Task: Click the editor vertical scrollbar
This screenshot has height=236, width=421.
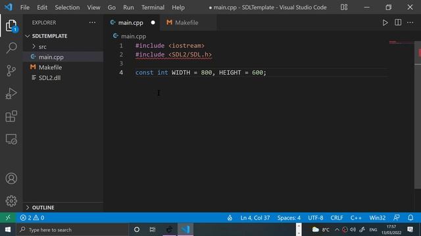Action: (418, 115)
